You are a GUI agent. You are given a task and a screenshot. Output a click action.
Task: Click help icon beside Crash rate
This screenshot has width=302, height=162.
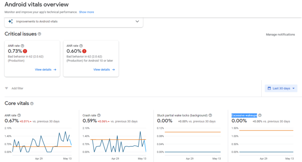tap(99, 115)
